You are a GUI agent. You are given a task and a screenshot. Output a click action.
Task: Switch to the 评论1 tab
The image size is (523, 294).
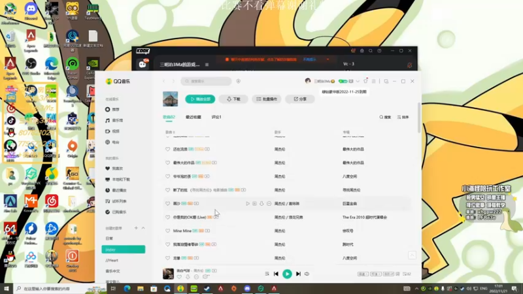216,118
